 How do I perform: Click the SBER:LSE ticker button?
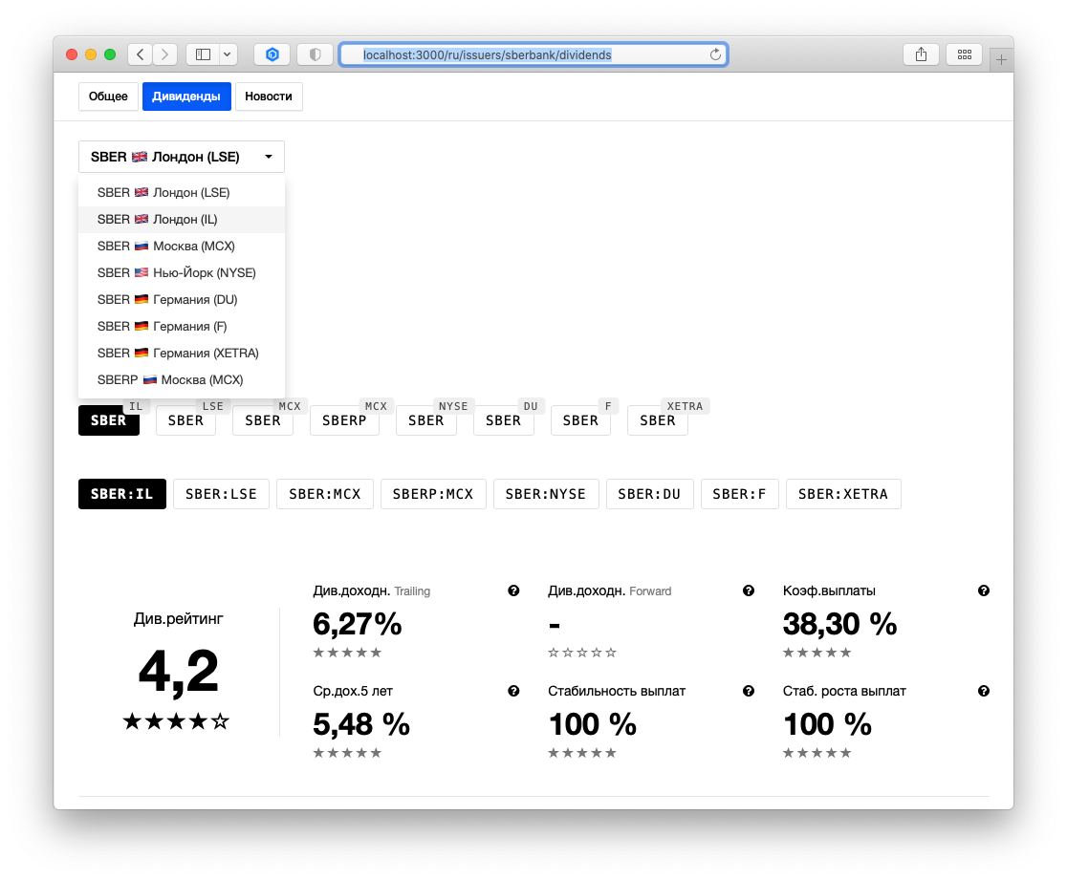221,494
